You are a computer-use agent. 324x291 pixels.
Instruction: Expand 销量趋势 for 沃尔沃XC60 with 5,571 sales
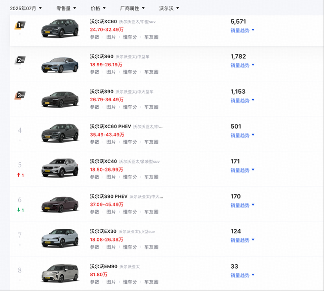pyautogui.click(x=242, y=30)
